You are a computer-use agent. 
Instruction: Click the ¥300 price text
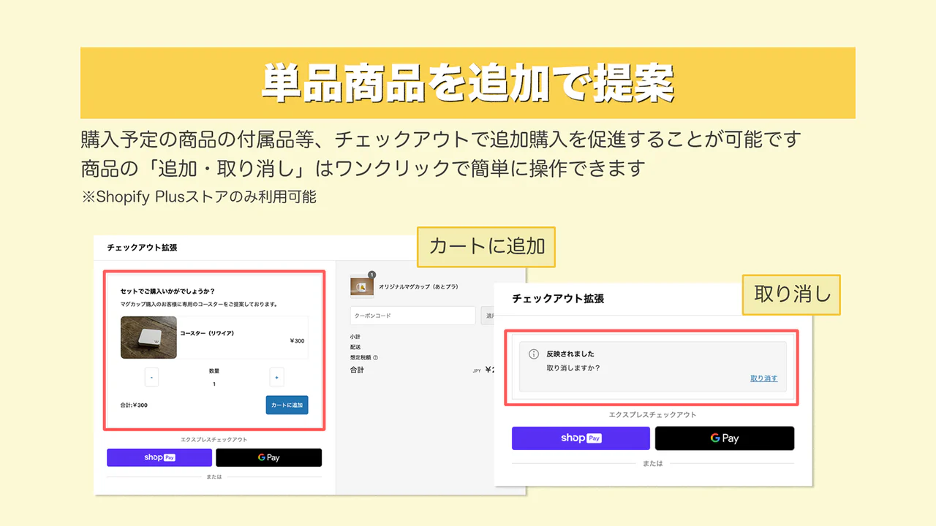(x=297, y=340)
